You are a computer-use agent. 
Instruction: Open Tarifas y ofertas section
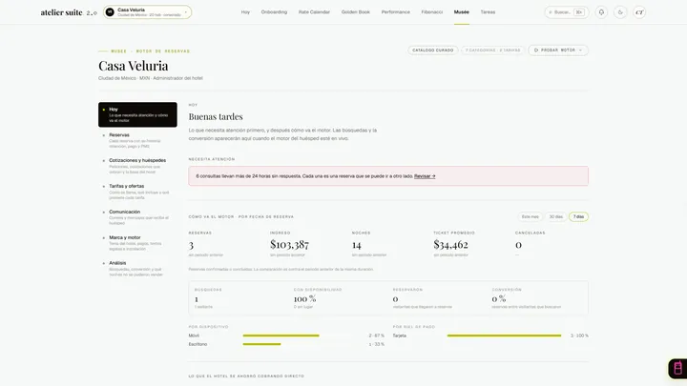[x=137, y=192]
